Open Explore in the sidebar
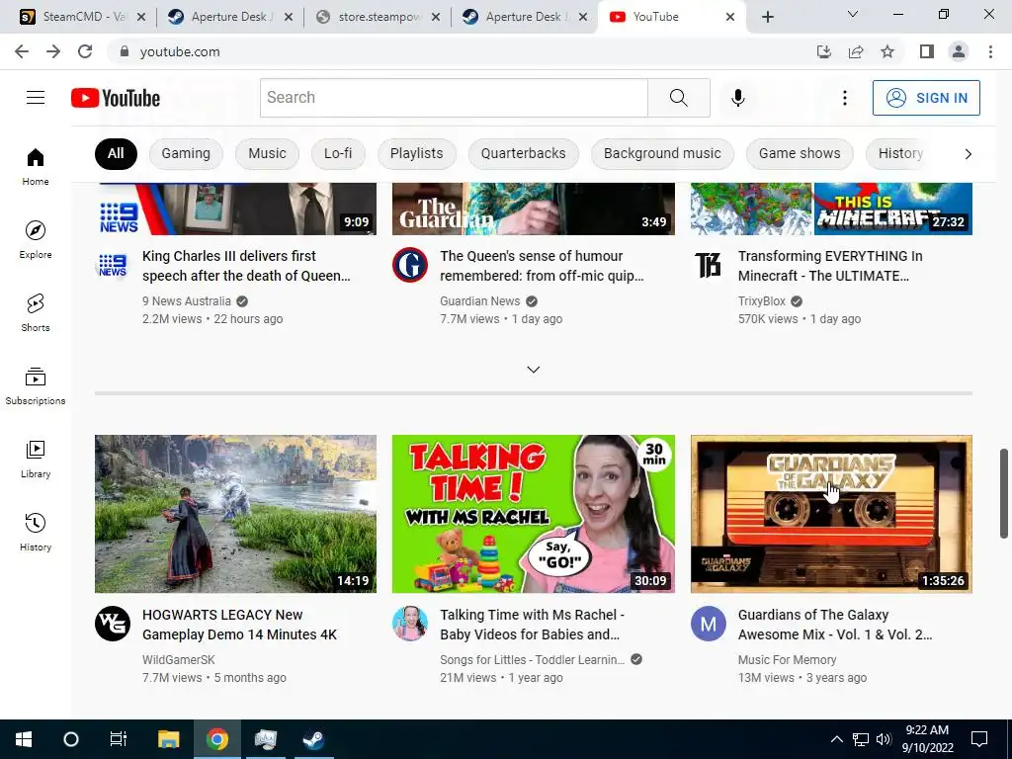Screen dimensions: 1012x759 pos(36,239)
